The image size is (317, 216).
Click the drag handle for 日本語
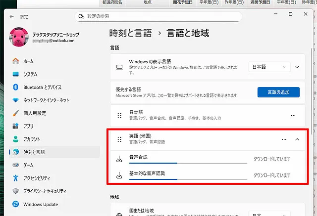coord(119,116)
